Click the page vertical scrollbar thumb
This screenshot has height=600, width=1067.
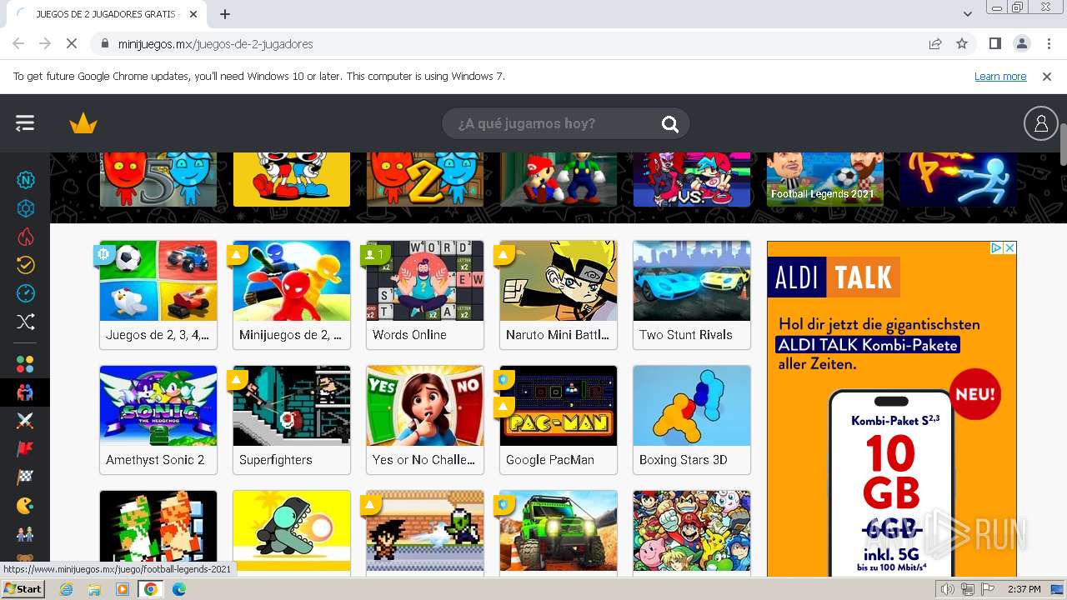[1063, 145]
